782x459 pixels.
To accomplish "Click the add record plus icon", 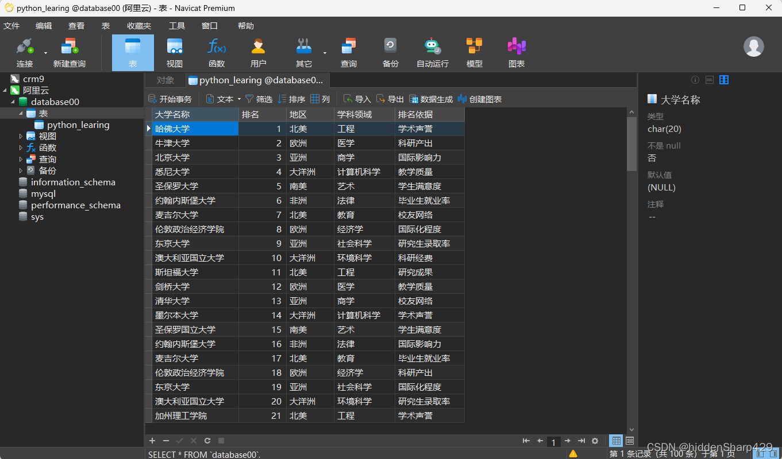I will (152, 441).
